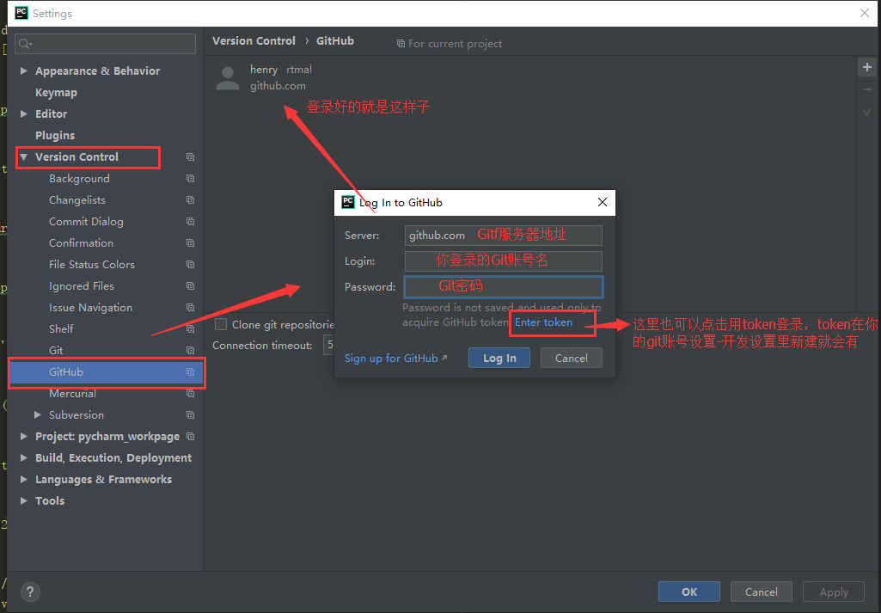This screenshot has height=613, width=881.
Task: Select Ignored Files settings
Action: pos(82,286)
